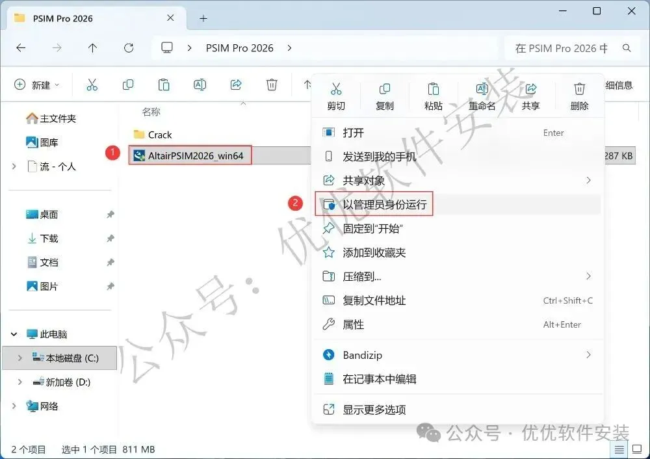The width and height of the screenshot is (650, 459).
Task: Switch to large thumbnails view icon
Action: pos(637,449)
